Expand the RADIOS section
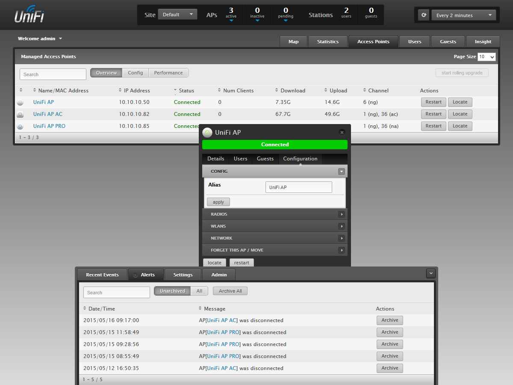Image resolution: width=513 pixels, height=385 pixels. coord(275,214)
